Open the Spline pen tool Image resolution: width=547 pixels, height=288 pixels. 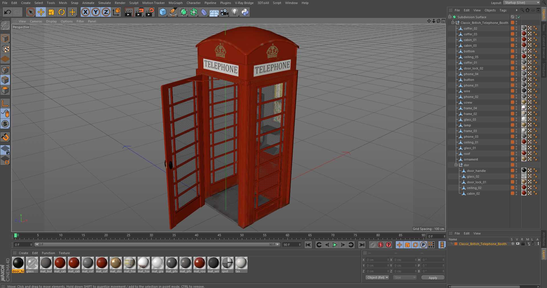click(173, 12)
